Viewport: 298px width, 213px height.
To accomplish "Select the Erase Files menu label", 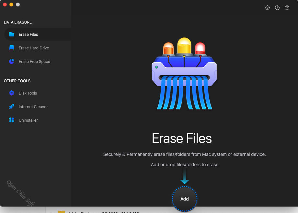I will 28,35.
